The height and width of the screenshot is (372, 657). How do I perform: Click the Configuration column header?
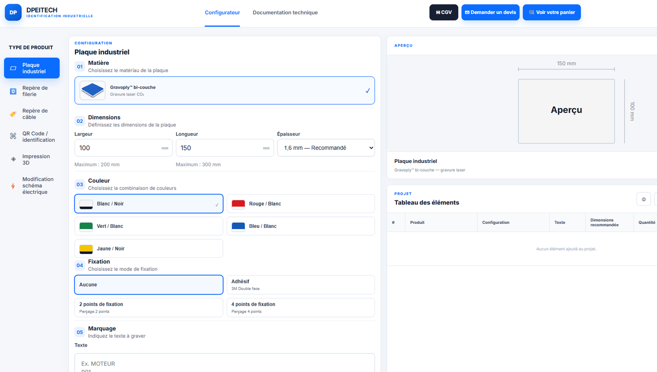[496, 223]
